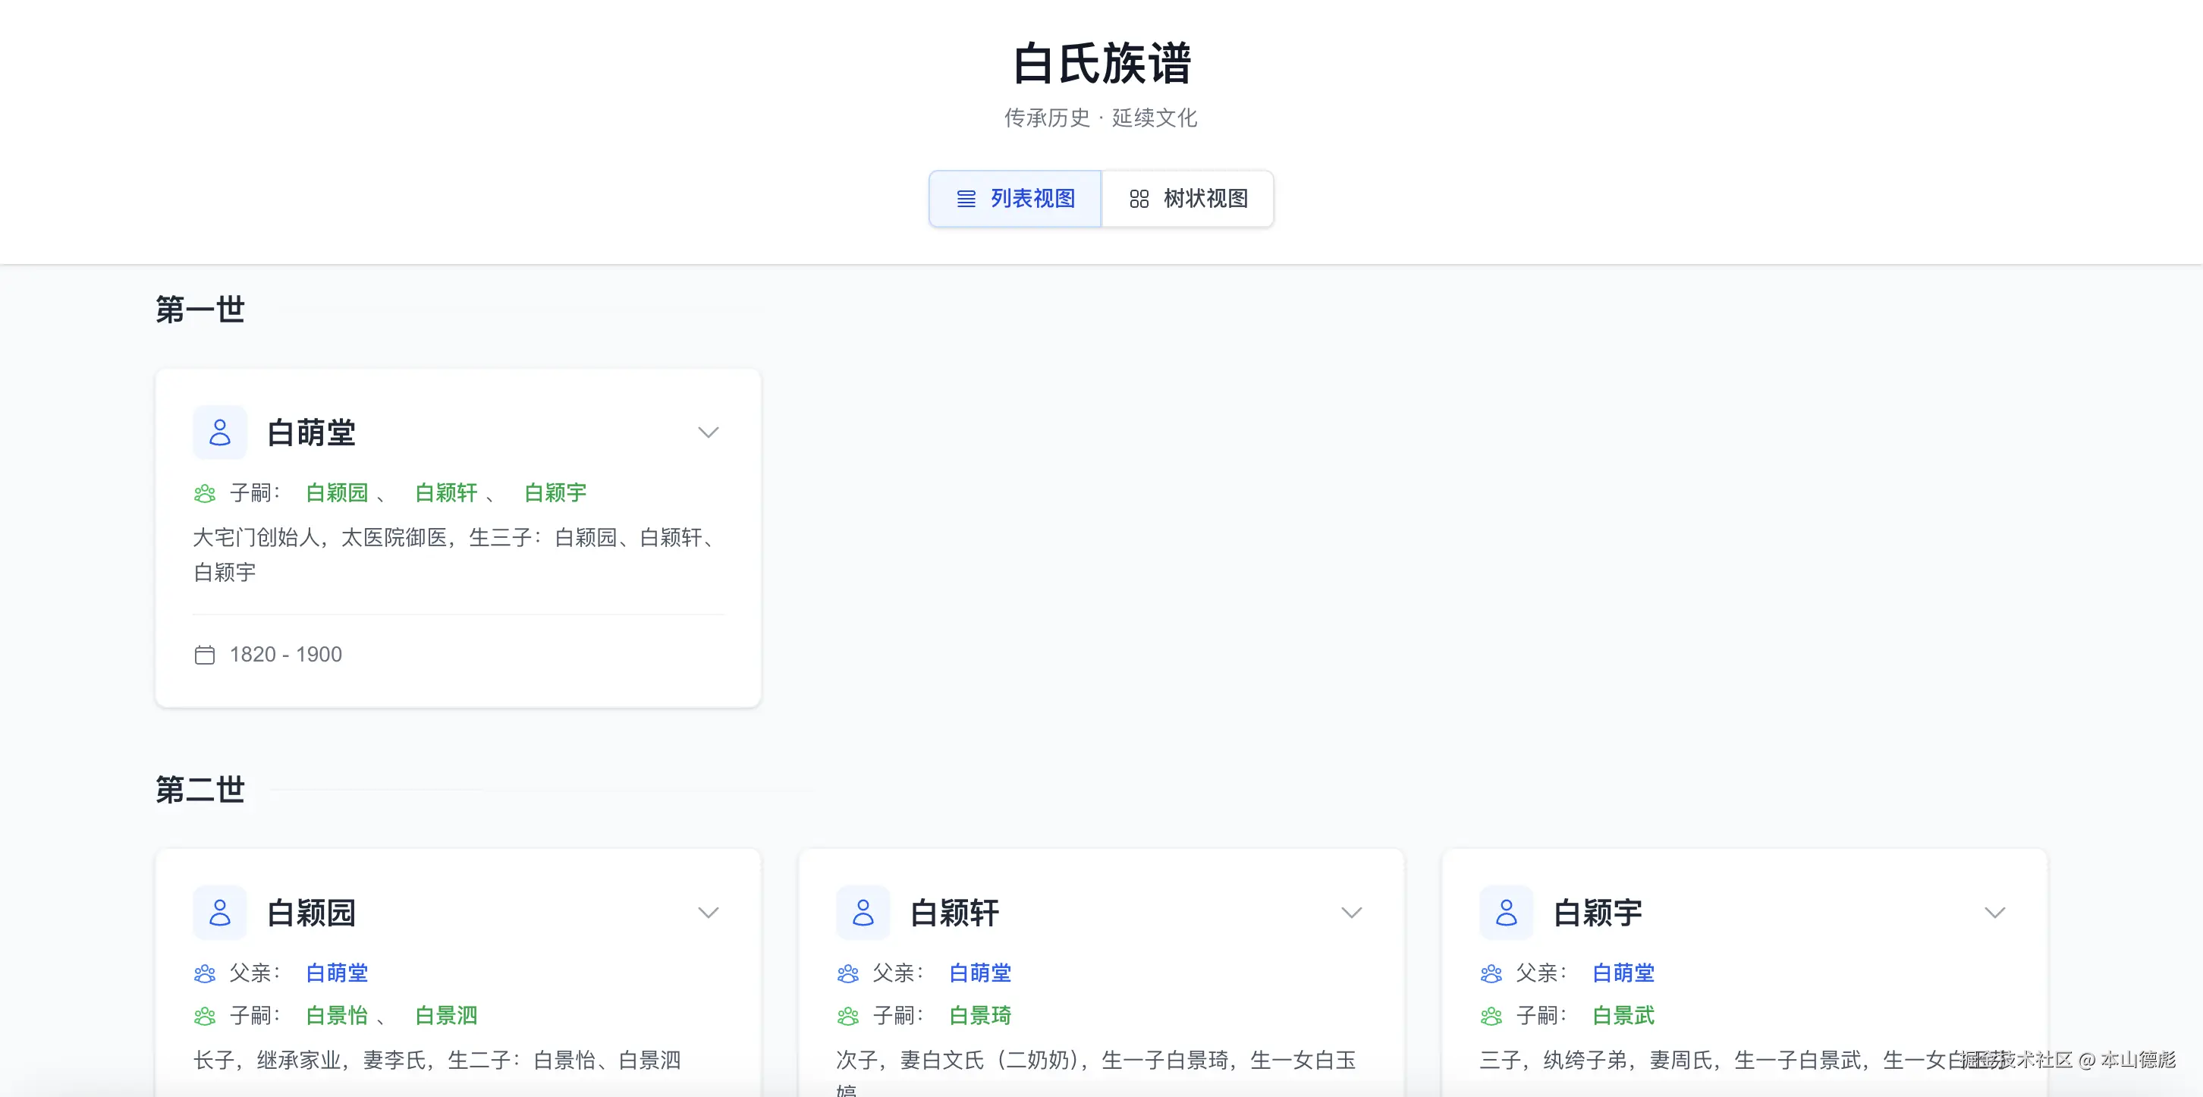Click descendants icon in 白颖宇 card
Screen dimensions: 2203x1097
pyautogui.click(x=1491, y=1016)
